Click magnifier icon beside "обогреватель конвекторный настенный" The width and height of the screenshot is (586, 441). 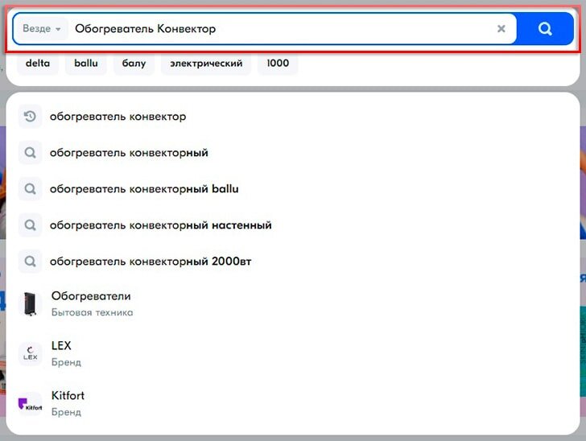pyautogui.click(x=30, y=225)
